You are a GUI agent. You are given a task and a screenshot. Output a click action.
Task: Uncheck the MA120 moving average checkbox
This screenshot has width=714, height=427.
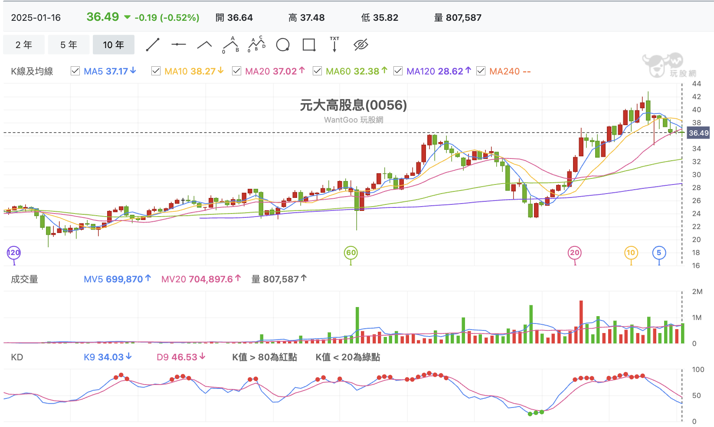pos(398,71)
